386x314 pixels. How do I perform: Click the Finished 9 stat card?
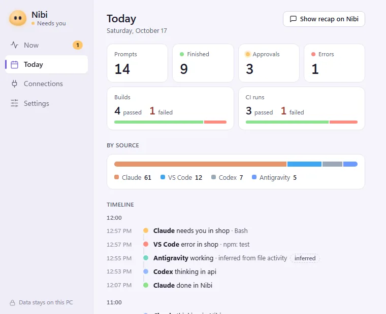point(203,63)
